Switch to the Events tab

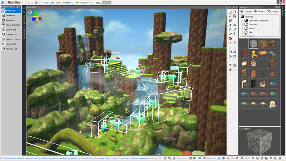tap(273, 11)
